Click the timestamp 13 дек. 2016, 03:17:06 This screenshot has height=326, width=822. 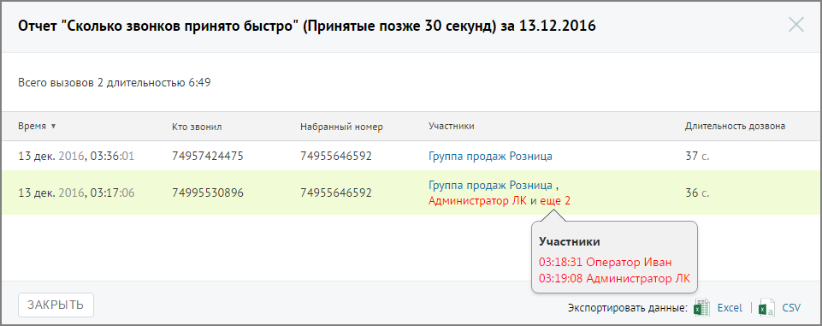point(76,193)
